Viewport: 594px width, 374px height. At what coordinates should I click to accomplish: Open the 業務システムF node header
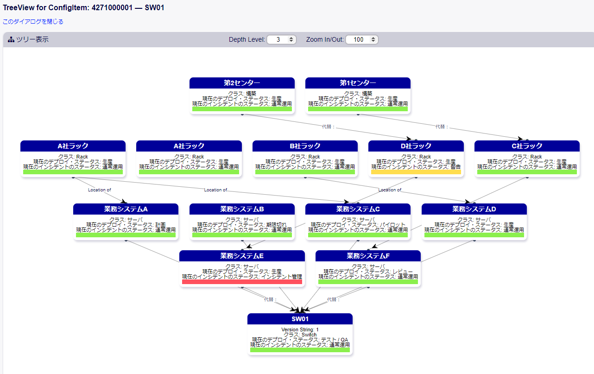pyautogui.click(x=368, y=256)
